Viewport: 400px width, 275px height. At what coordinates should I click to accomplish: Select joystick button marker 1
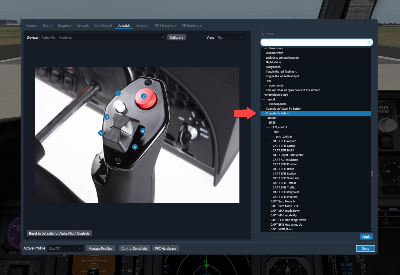[x=118, y=93]
